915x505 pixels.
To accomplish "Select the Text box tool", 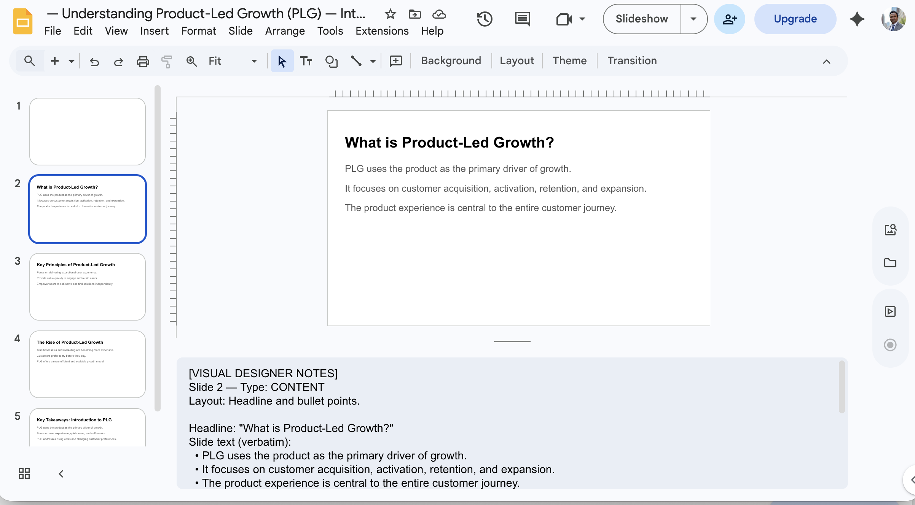I will [x=306, y=60].
